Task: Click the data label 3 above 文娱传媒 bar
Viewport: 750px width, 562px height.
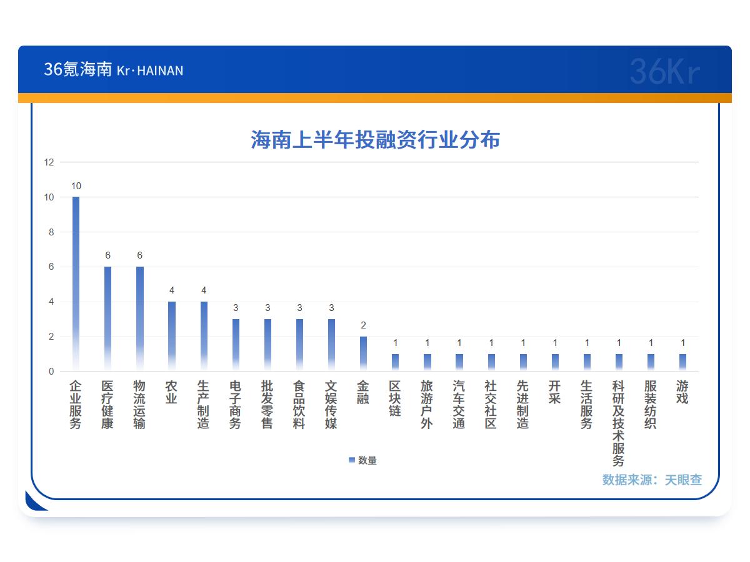Action: (331, 308)
